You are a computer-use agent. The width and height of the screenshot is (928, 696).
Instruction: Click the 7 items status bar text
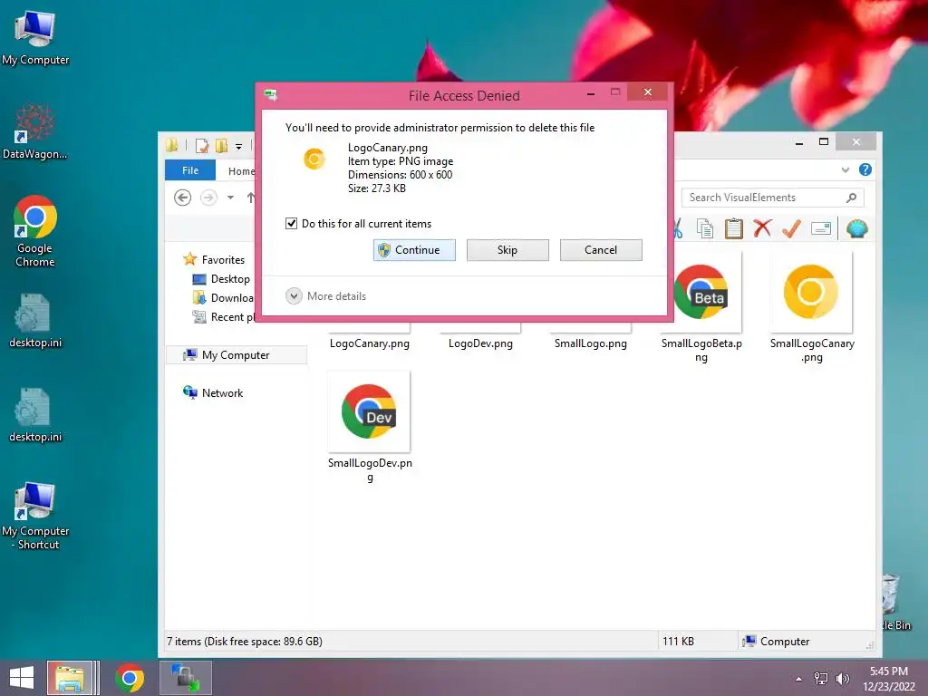245,641
